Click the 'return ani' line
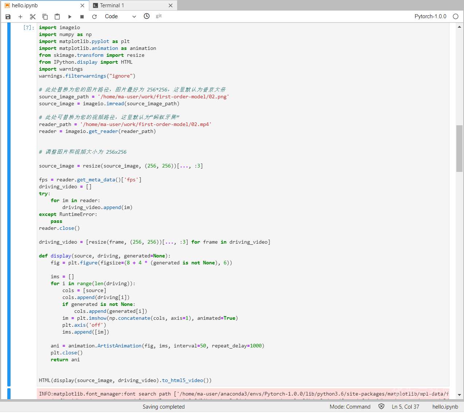This screenshot has width=464, height=413. point(65,360)
